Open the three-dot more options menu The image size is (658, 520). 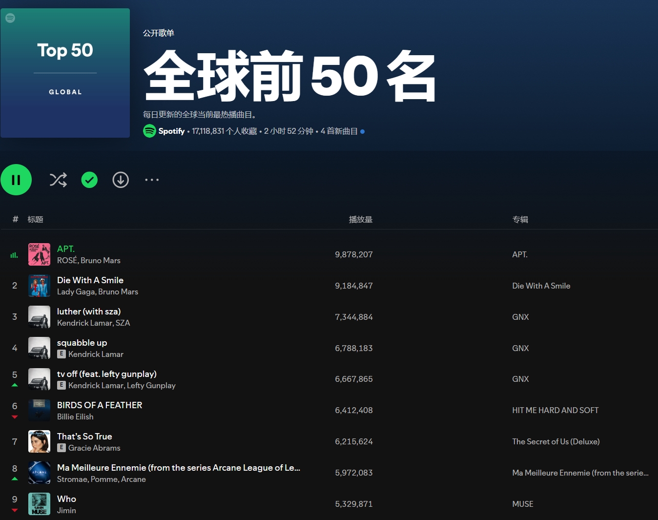pos(152,180)
